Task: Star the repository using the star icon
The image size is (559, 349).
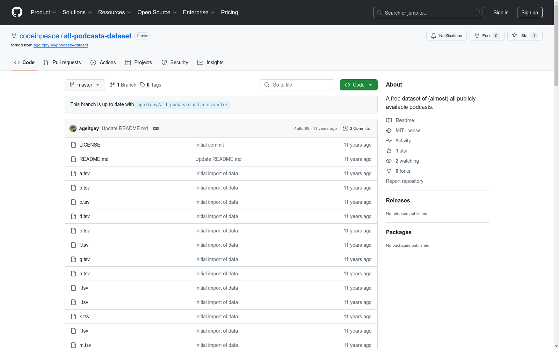Action: click(515, 35)
